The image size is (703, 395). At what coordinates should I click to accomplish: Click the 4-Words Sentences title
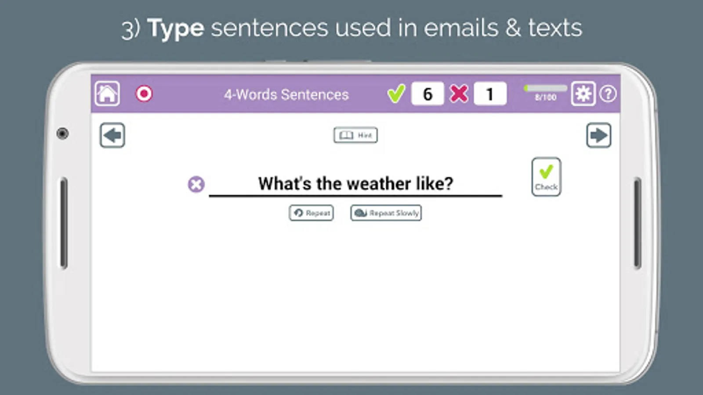(286, 94)
